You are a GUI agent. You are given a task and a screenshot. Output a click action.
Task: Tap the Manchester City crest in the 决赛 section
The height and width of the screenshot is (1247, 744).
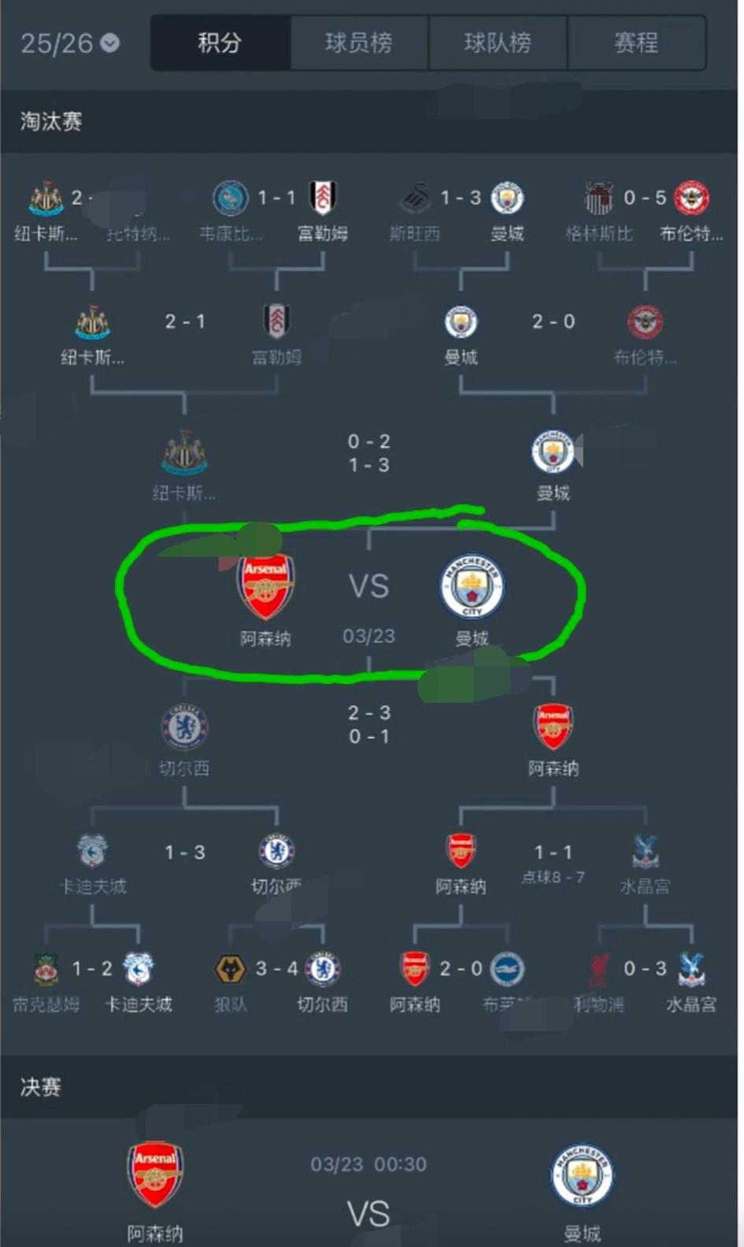583,1174
